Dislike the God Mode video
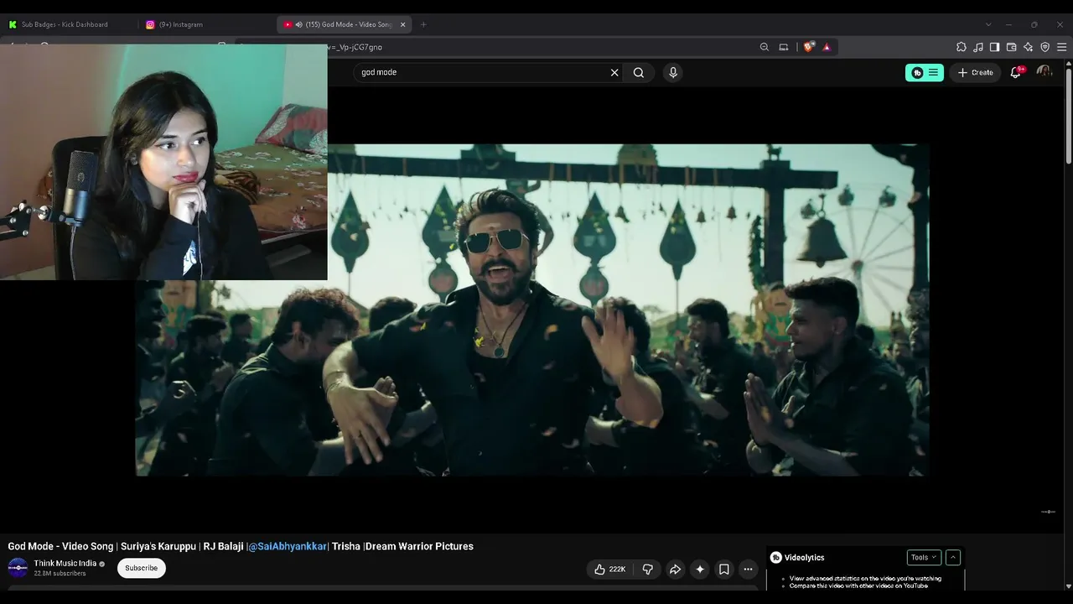Screen dimensions: 1073x604 pos(647,570)
